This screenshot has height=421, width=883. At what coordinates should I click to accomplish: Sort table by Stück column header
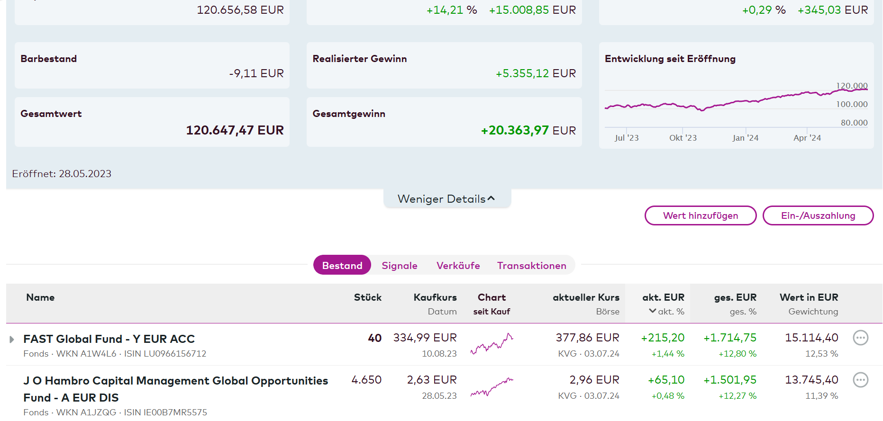pyautogui.click(x=367, y=297)
